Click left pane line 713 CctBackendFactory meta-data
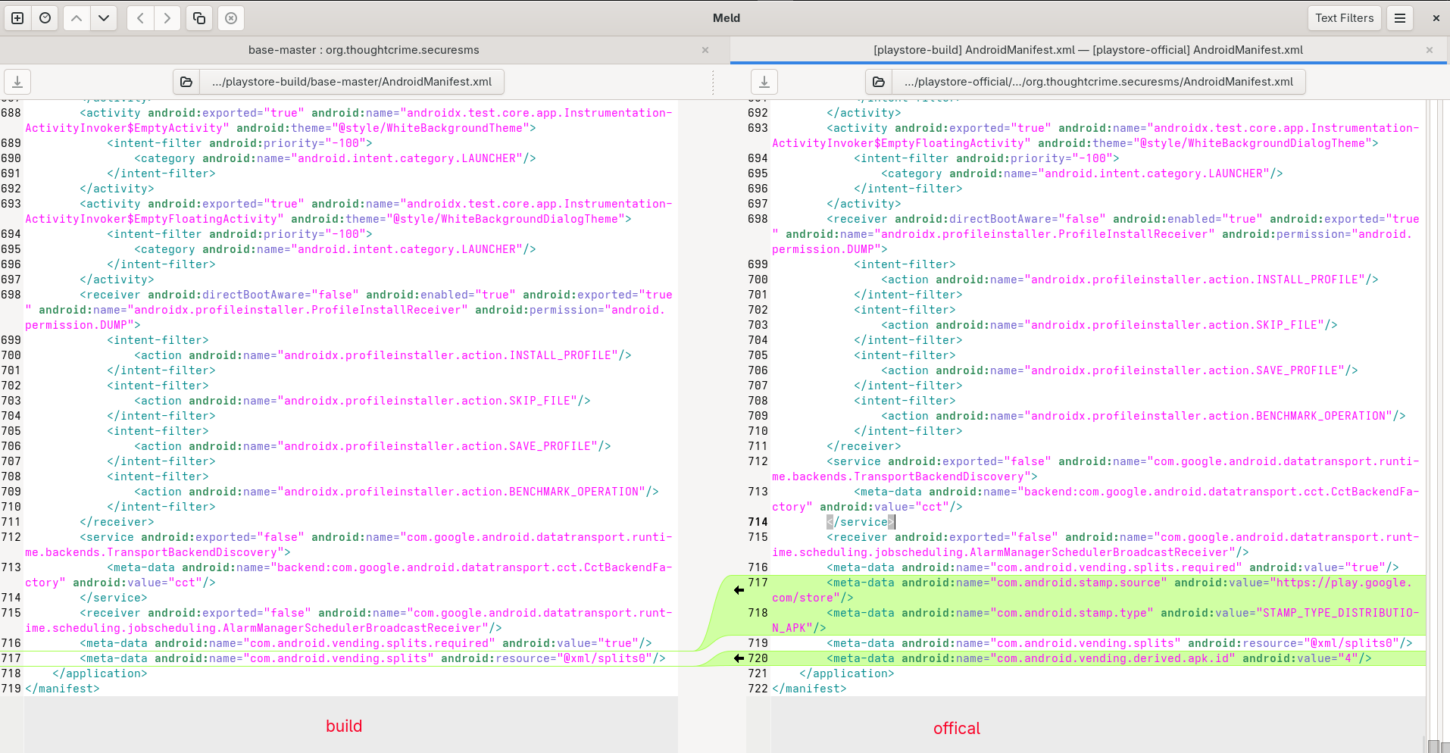 [x=348, y=575]
